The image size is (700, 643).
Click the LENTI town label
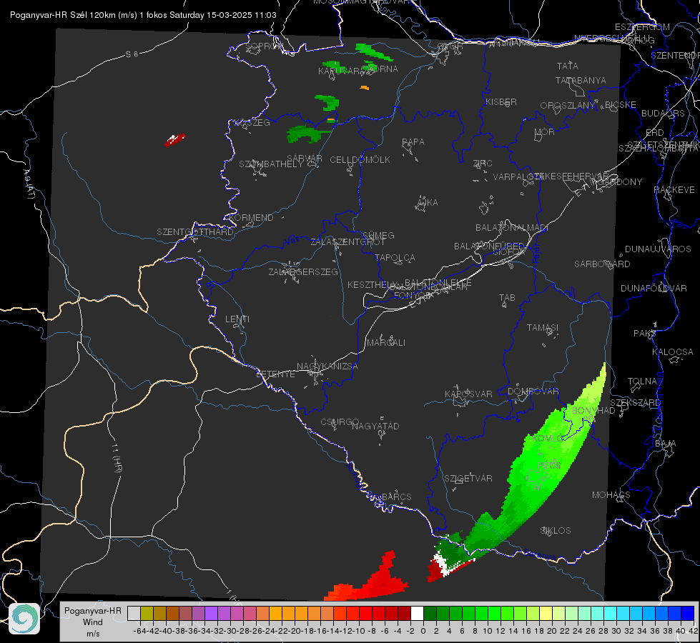click(x=237, y=319)
